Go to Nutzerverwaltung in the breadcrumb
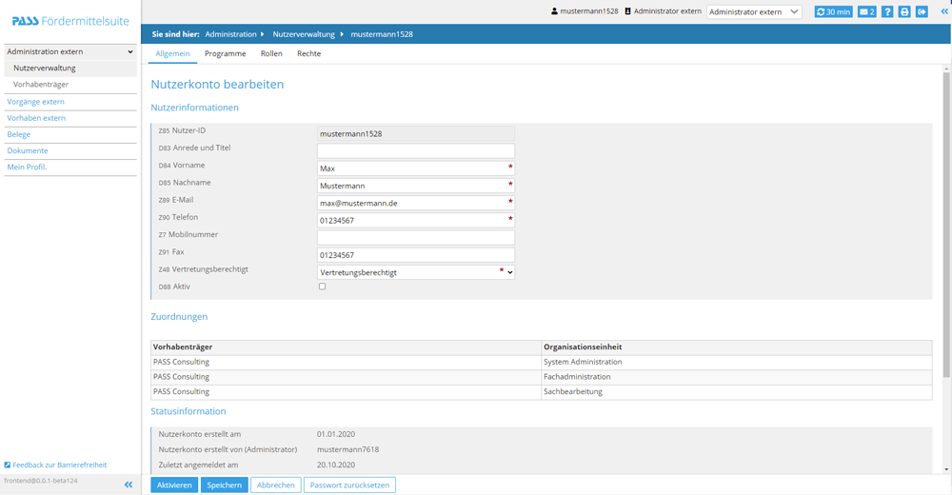Viewport: 952px width, 495px height. coord(304,34)
